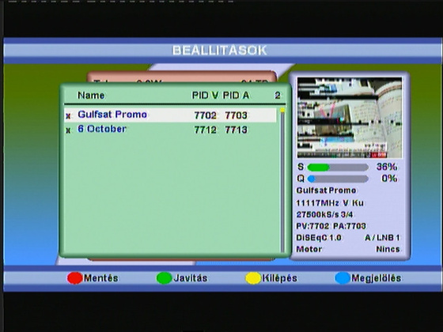The height and width of the screenshot is (332, 443).
Task: Select the 6 October channel row
Action: [170, 130]
